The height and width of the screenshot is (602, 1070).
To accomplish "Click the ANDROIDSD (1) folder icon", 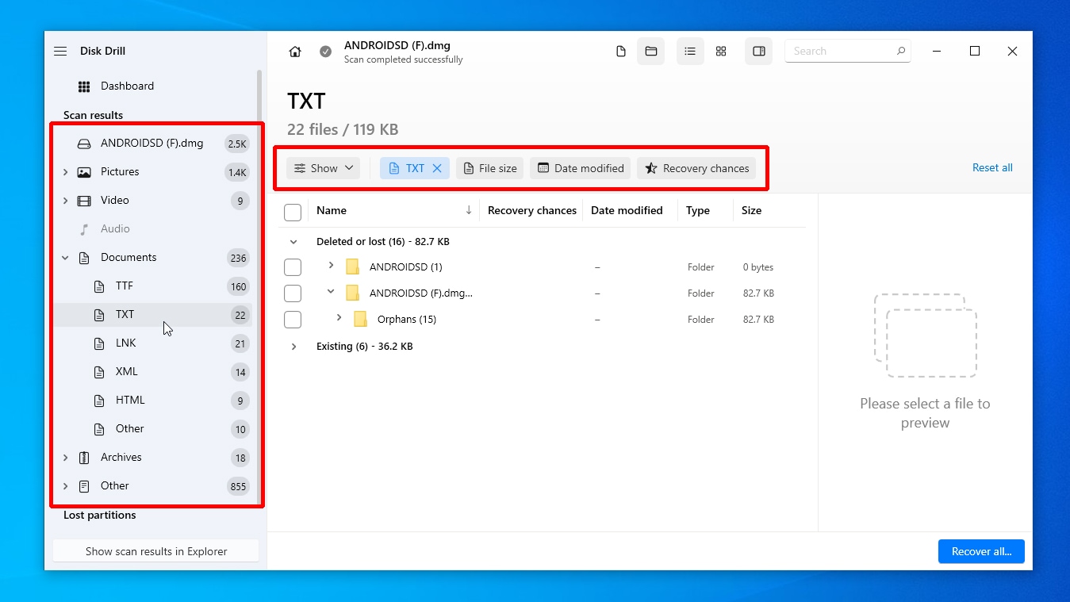I will (353, 267).
